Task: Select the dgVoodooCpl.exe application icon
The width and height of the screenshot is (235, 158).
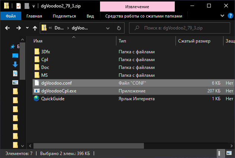Action: (36, 91)
